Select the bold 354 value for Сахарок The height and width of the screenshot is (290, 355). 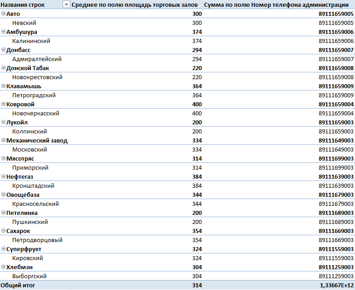[x=197, y=231]
